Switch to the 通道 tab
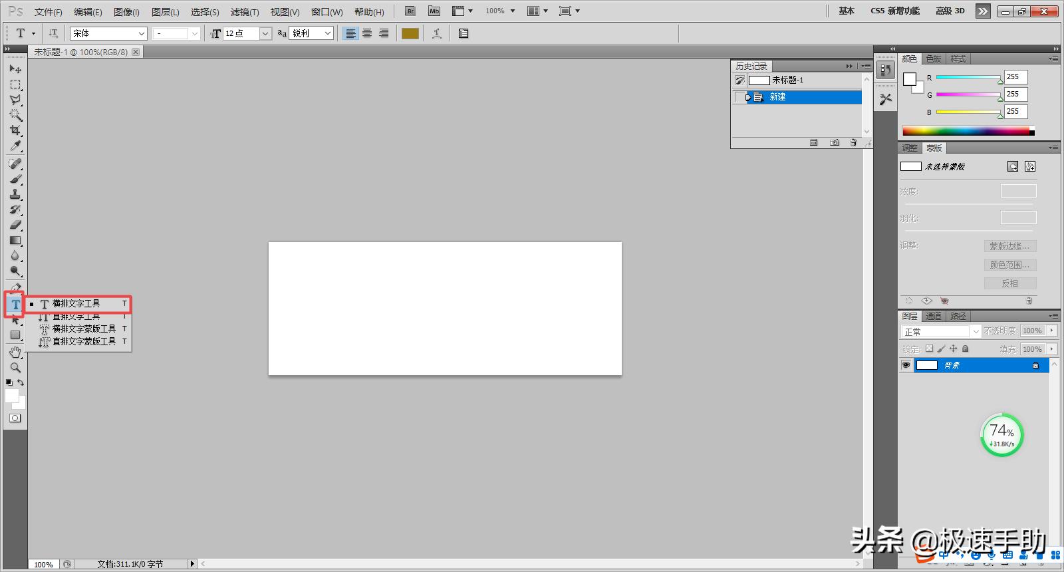The width and height of the screenshot is (1064, 572). point(934,316)
